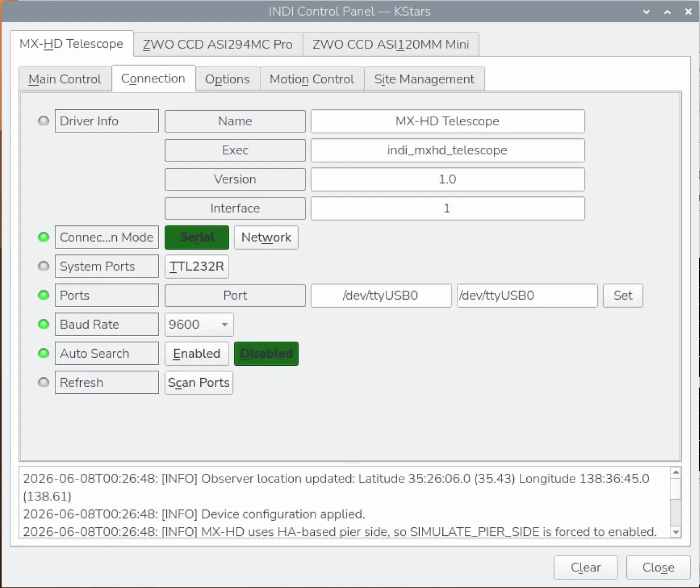This screenshot has width=700, height=588.
Task: Click the Connection Mode green status light
Action: (44, 237)
